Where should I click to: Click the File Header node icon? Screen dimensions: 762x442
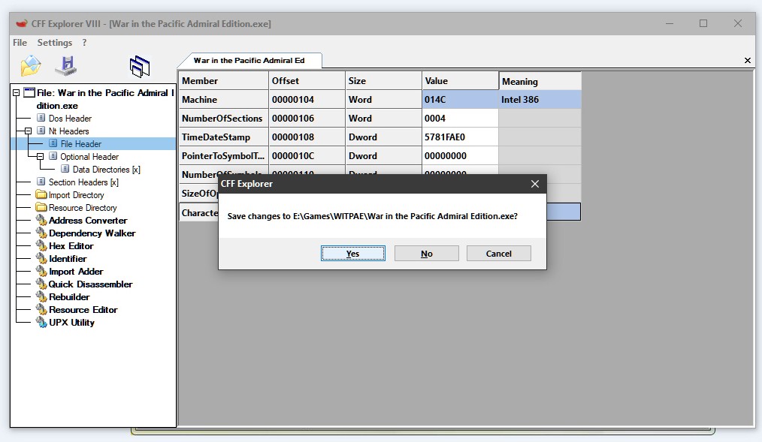point(53,143)
